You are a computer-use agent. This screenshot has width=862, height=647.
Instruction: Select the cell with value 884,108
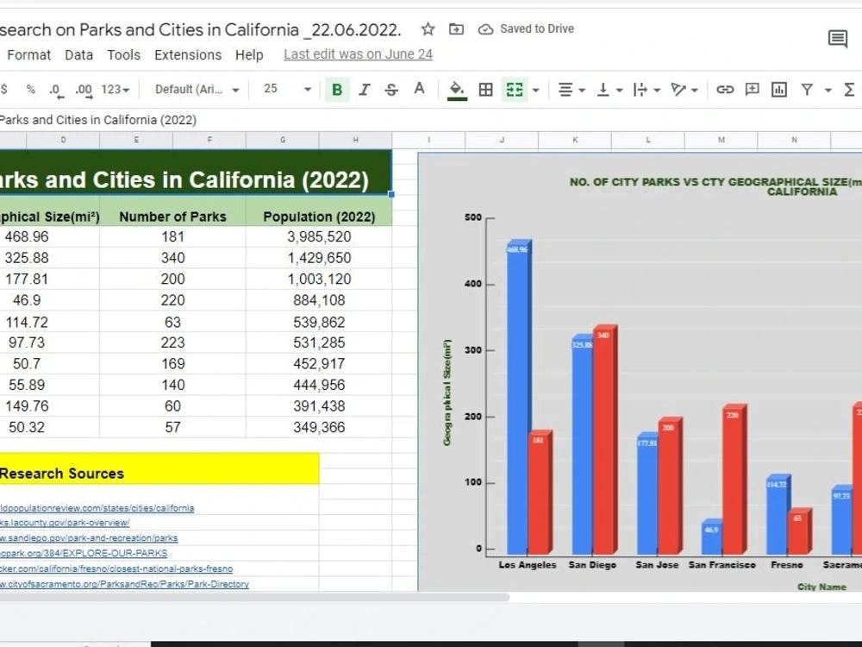click(319, 300)
